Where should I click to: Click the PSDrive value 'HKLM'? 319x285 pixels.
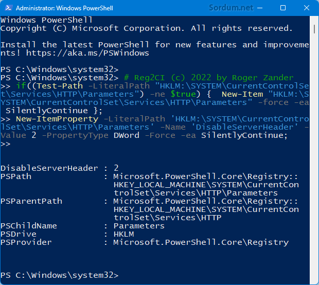(x=123, y=234)
